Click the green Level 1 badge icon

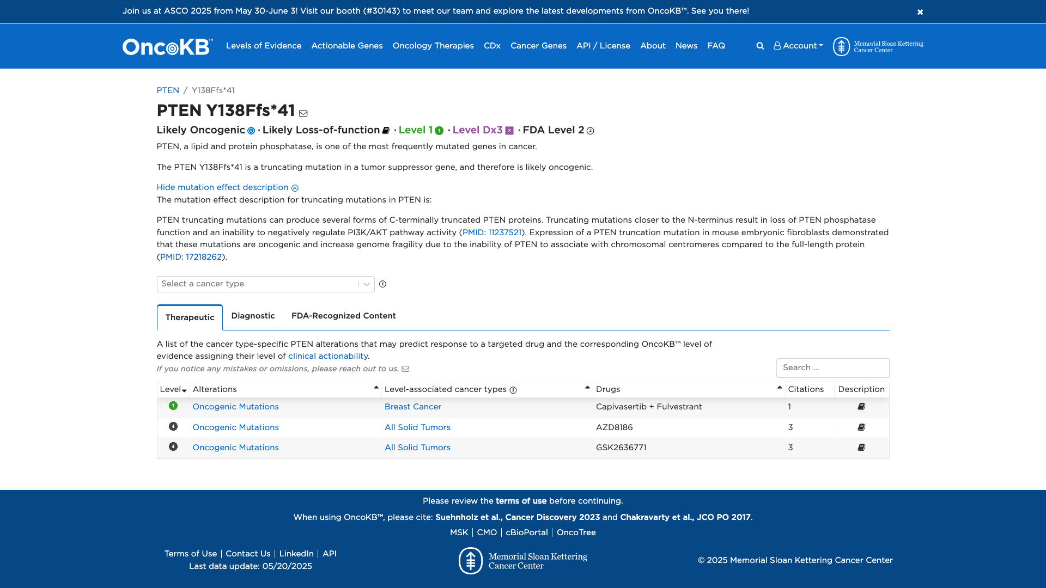tap(439, 131)
